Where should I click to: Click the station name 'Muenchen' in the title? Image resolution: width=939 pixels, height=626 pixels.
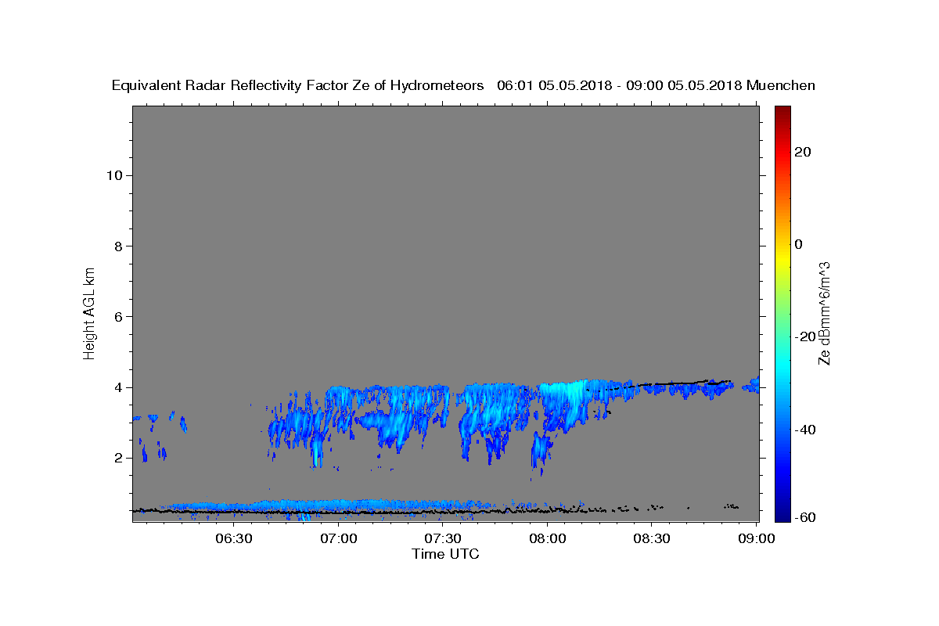click(781, 85)
